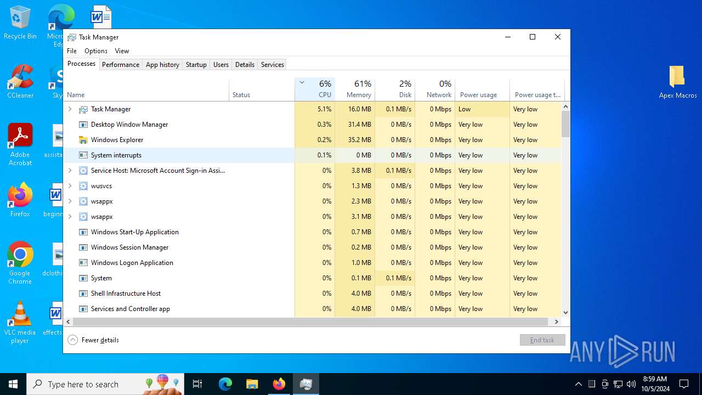Switch to the Startup tab
702x395 pixels.
[x=196, y=65]
